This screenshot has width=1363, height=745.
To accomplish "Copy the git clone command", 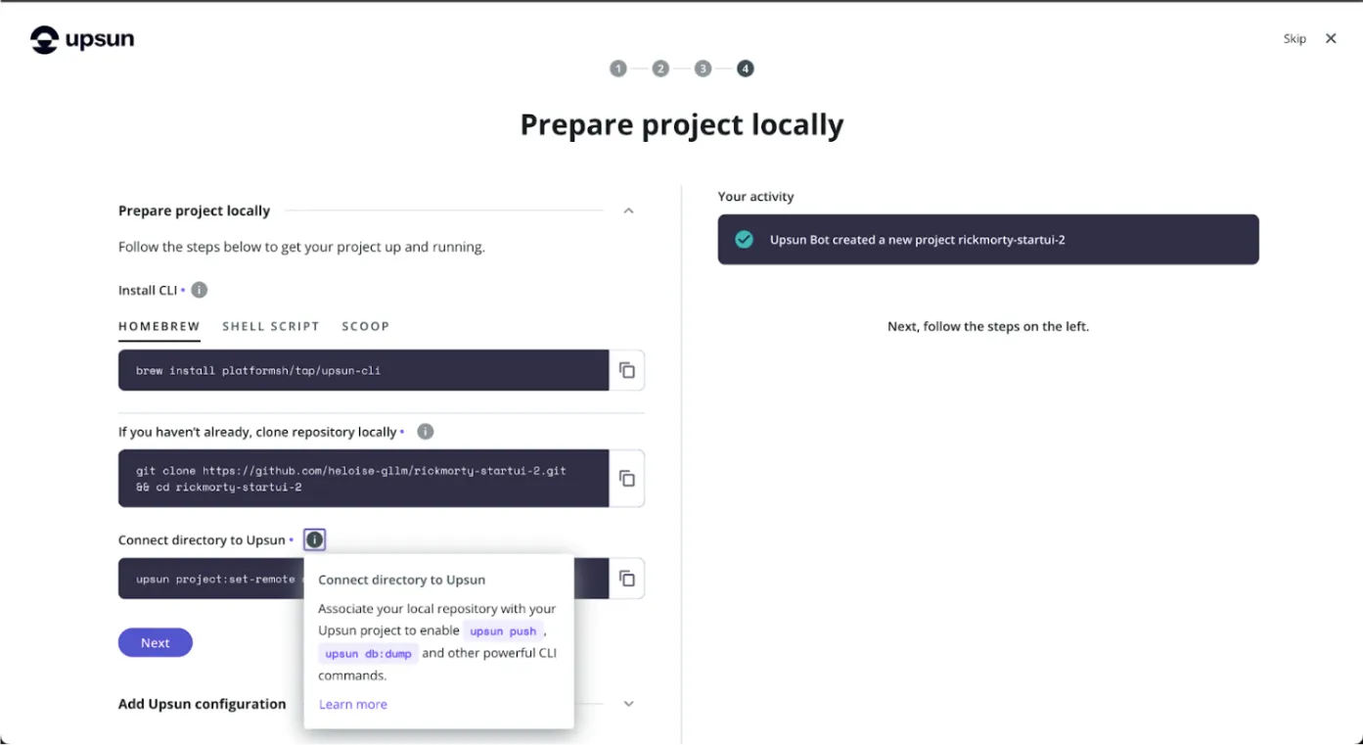I will pyautogui.click(x=627, y=478).
